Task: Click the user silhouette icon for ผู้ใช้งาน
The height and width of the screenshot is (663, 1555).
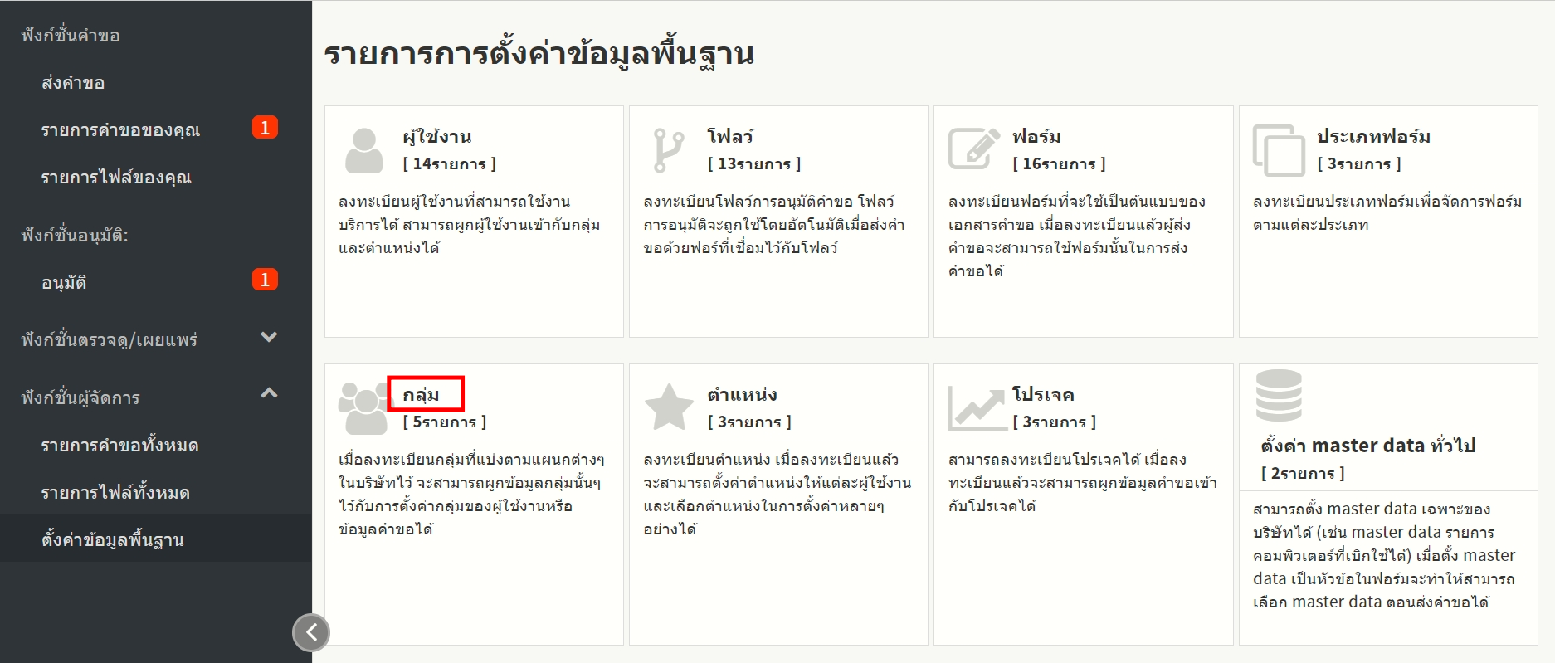Action: (363, 150)
